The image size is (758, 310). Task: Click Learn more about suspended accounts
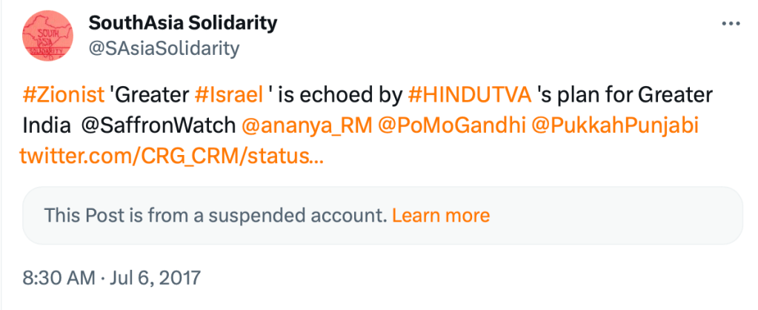(440, 216)
